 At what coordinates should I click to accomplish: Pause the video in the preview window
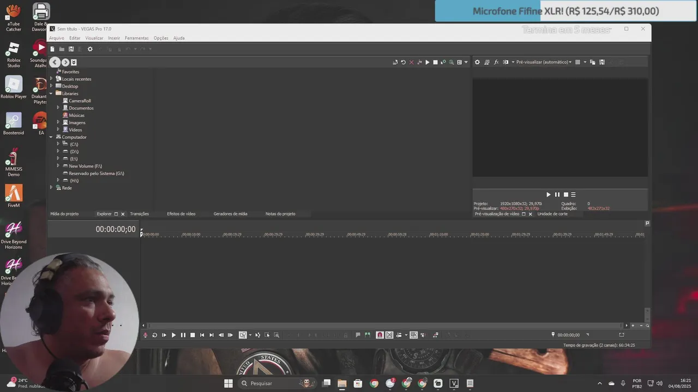point(557,194)
